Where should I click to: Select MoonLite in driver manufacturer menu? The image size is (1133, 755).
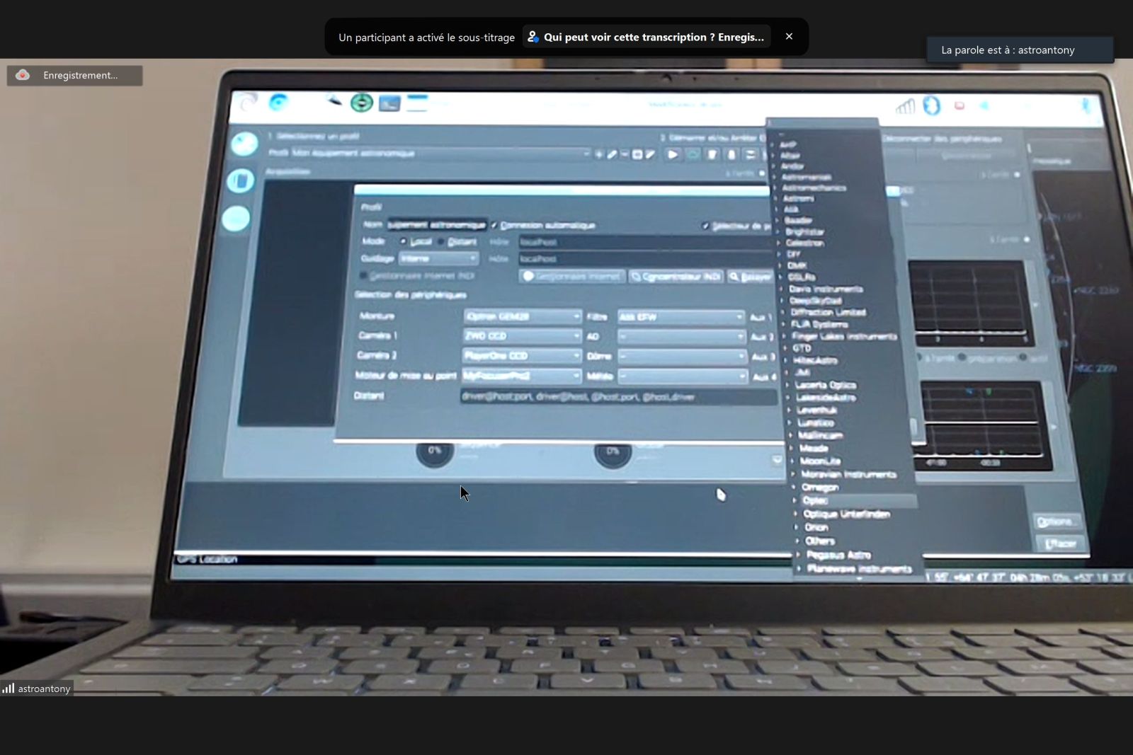tap(820, 461)
